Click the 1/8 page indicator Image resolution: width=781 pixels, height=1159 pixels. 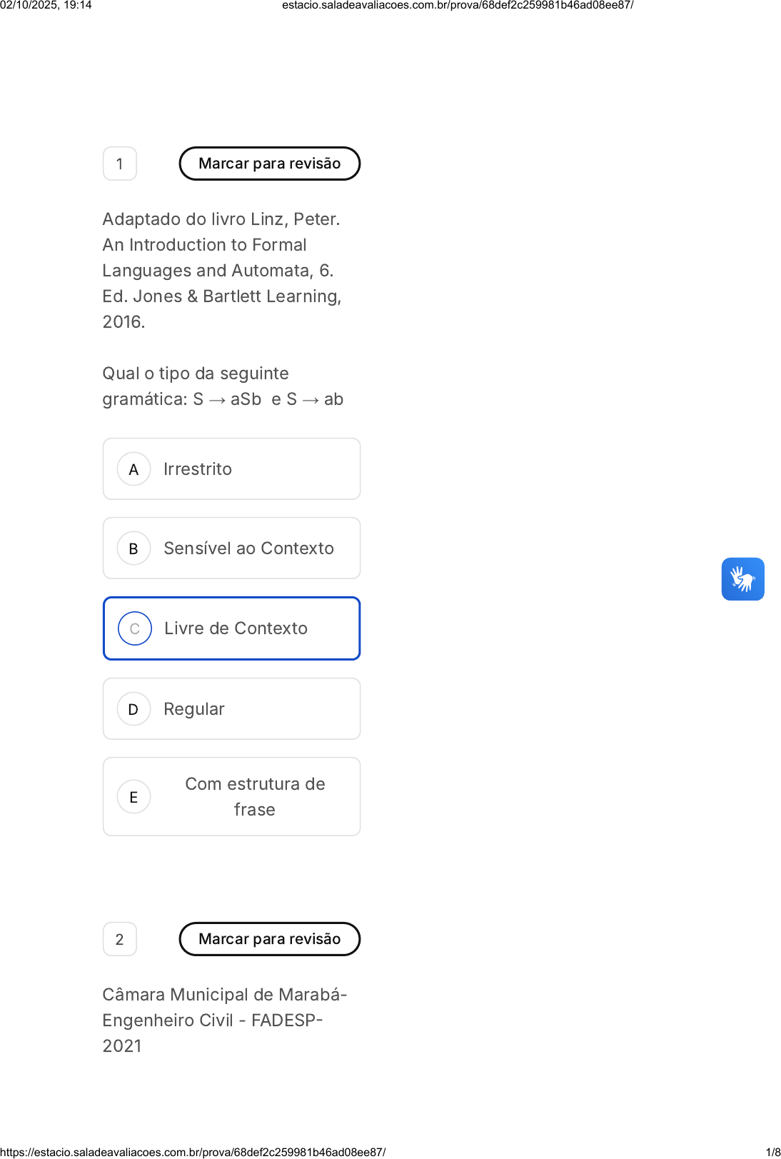pos(772,1152)
